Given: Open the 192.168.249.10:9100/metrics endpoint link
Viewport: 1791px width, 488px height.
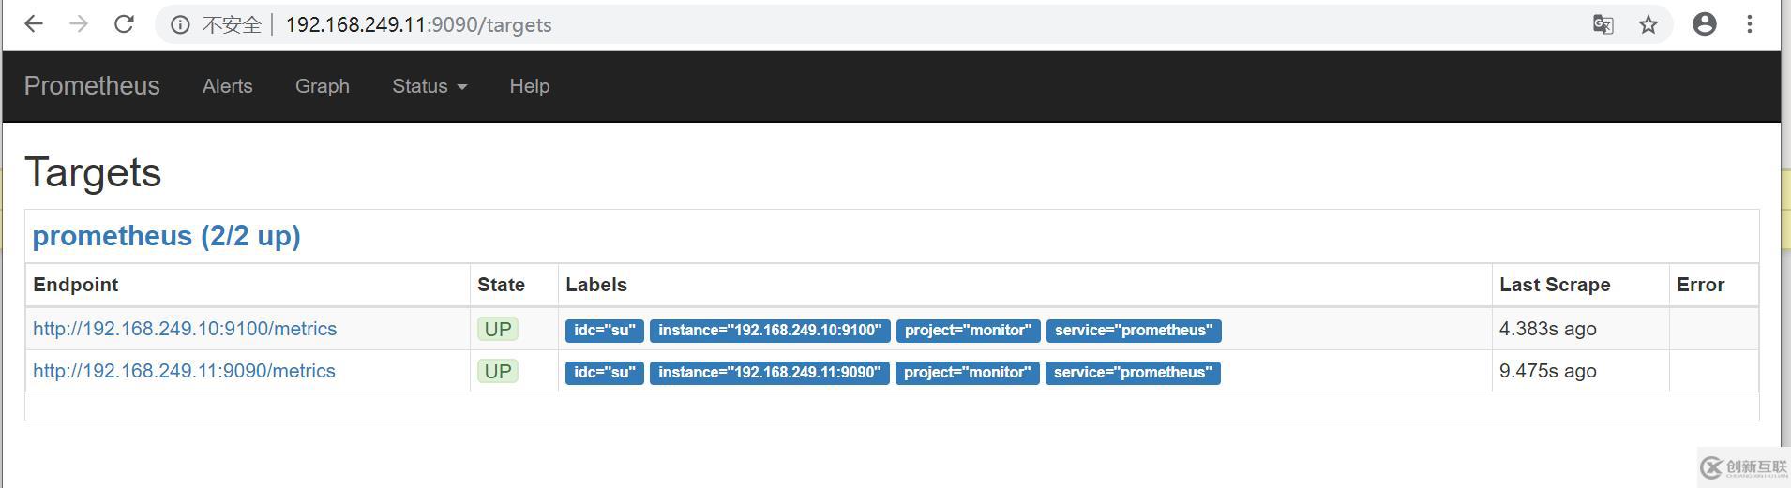Looking at the screenshot, I should 185,329.
